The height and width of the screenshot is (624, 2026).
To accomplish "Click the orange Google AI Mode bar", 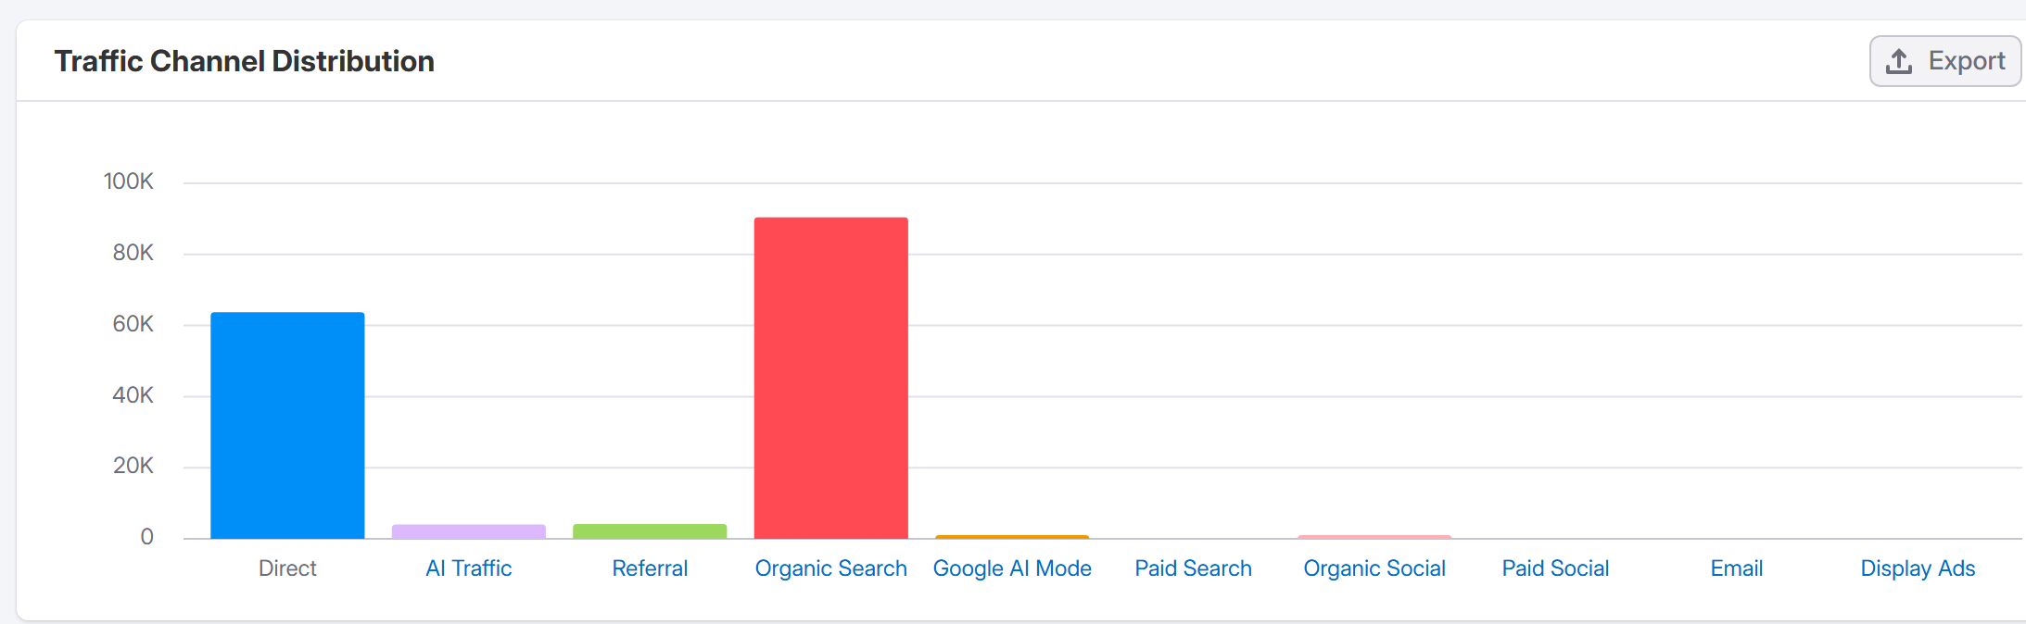I will [1012, 537].
